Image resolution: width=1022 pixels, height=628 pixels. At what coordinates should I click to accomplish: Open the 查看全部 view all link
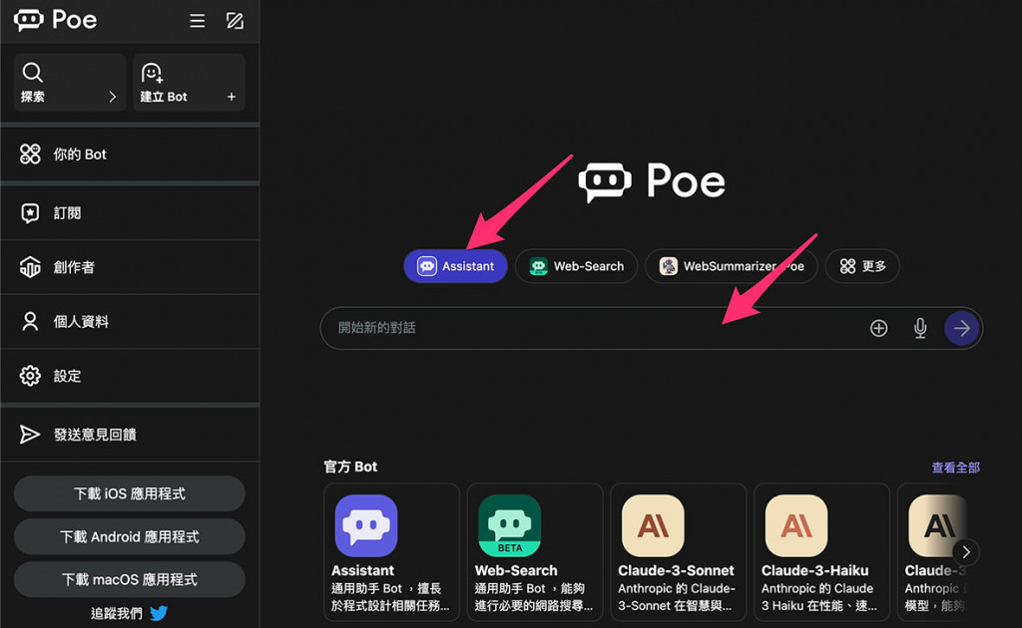[955, 468]
